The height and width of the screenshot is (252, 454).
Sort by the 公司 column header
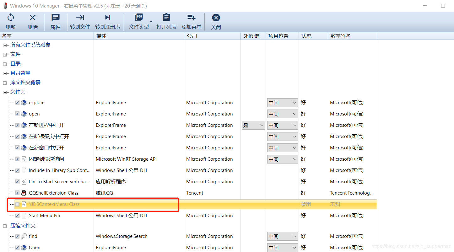(213, 36)
